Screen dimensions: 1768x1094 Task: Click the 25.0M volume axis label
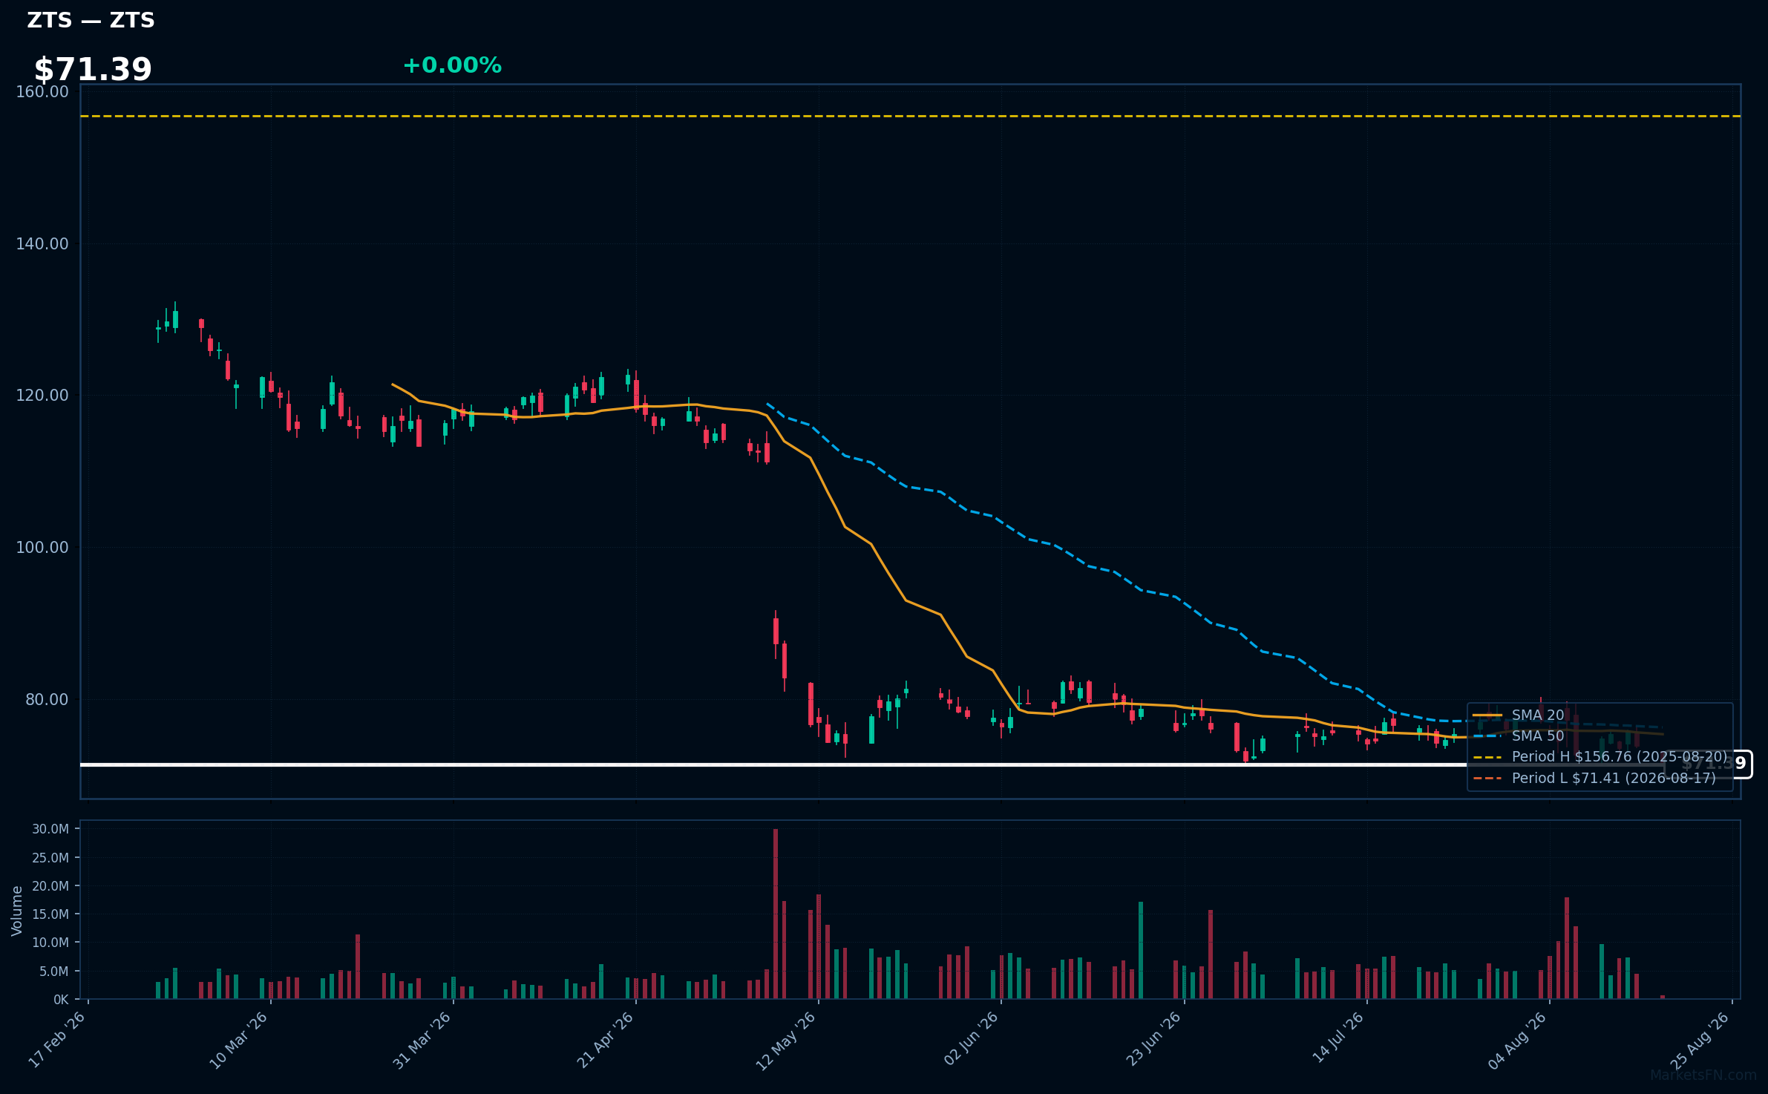(50, 858)
